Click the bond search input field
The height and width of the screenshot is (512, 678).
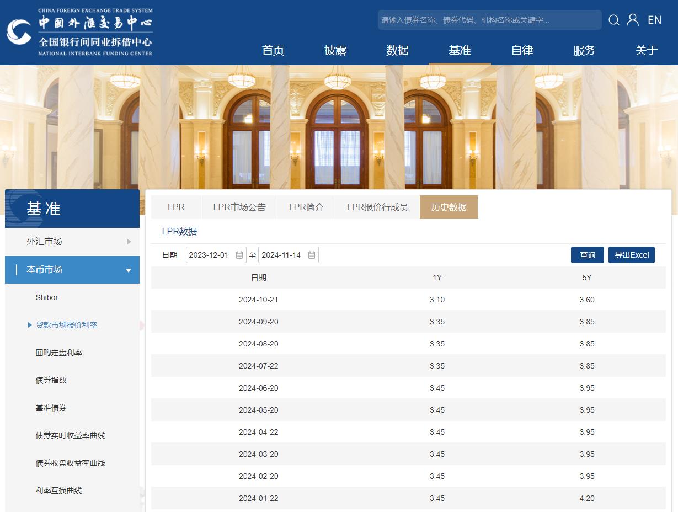point(489,20)
